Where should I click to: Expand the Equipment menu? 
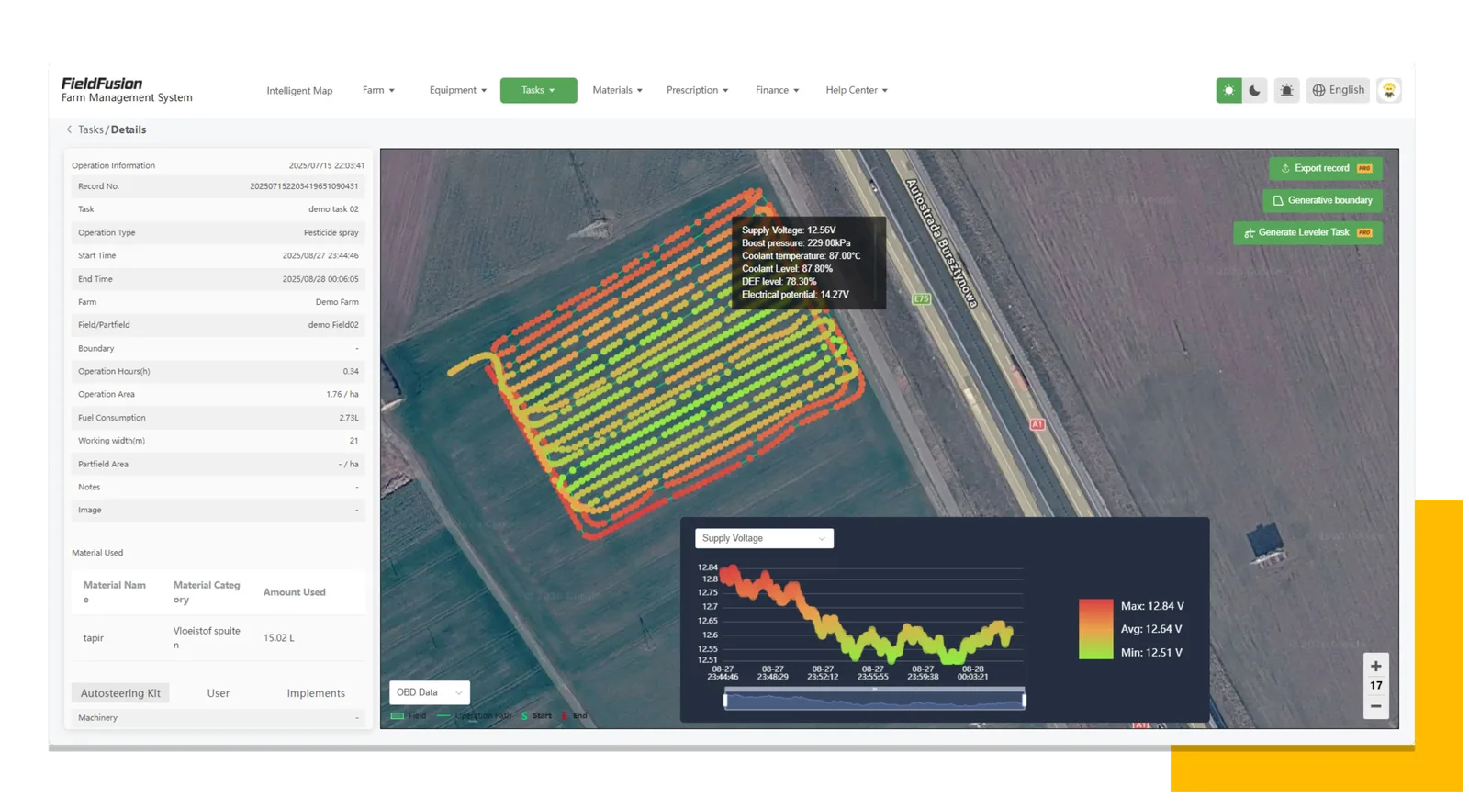click(457, 90)
